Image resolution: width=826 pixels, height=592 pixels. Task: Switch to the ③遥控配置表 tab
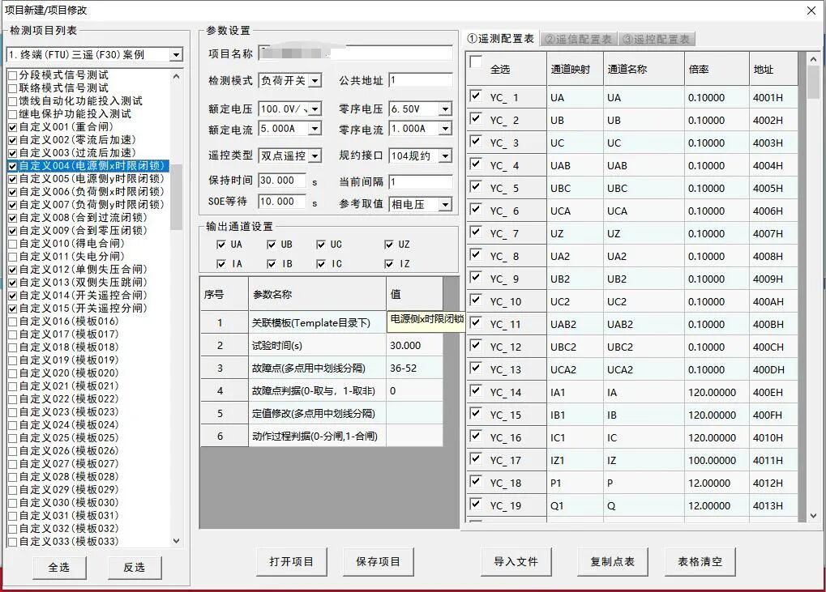[x=656, y=39]
